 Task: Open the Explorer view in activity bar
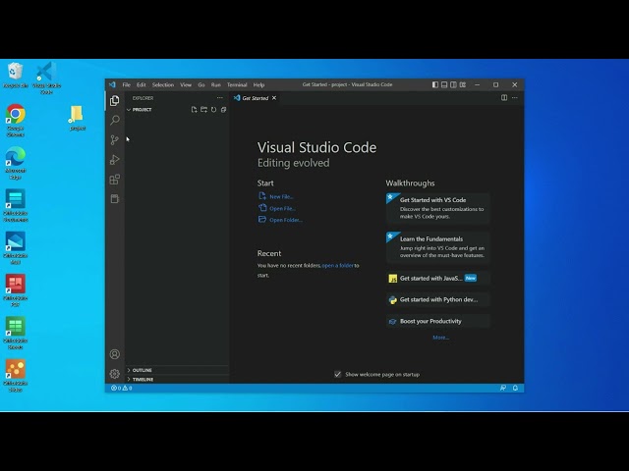(115, 100)
